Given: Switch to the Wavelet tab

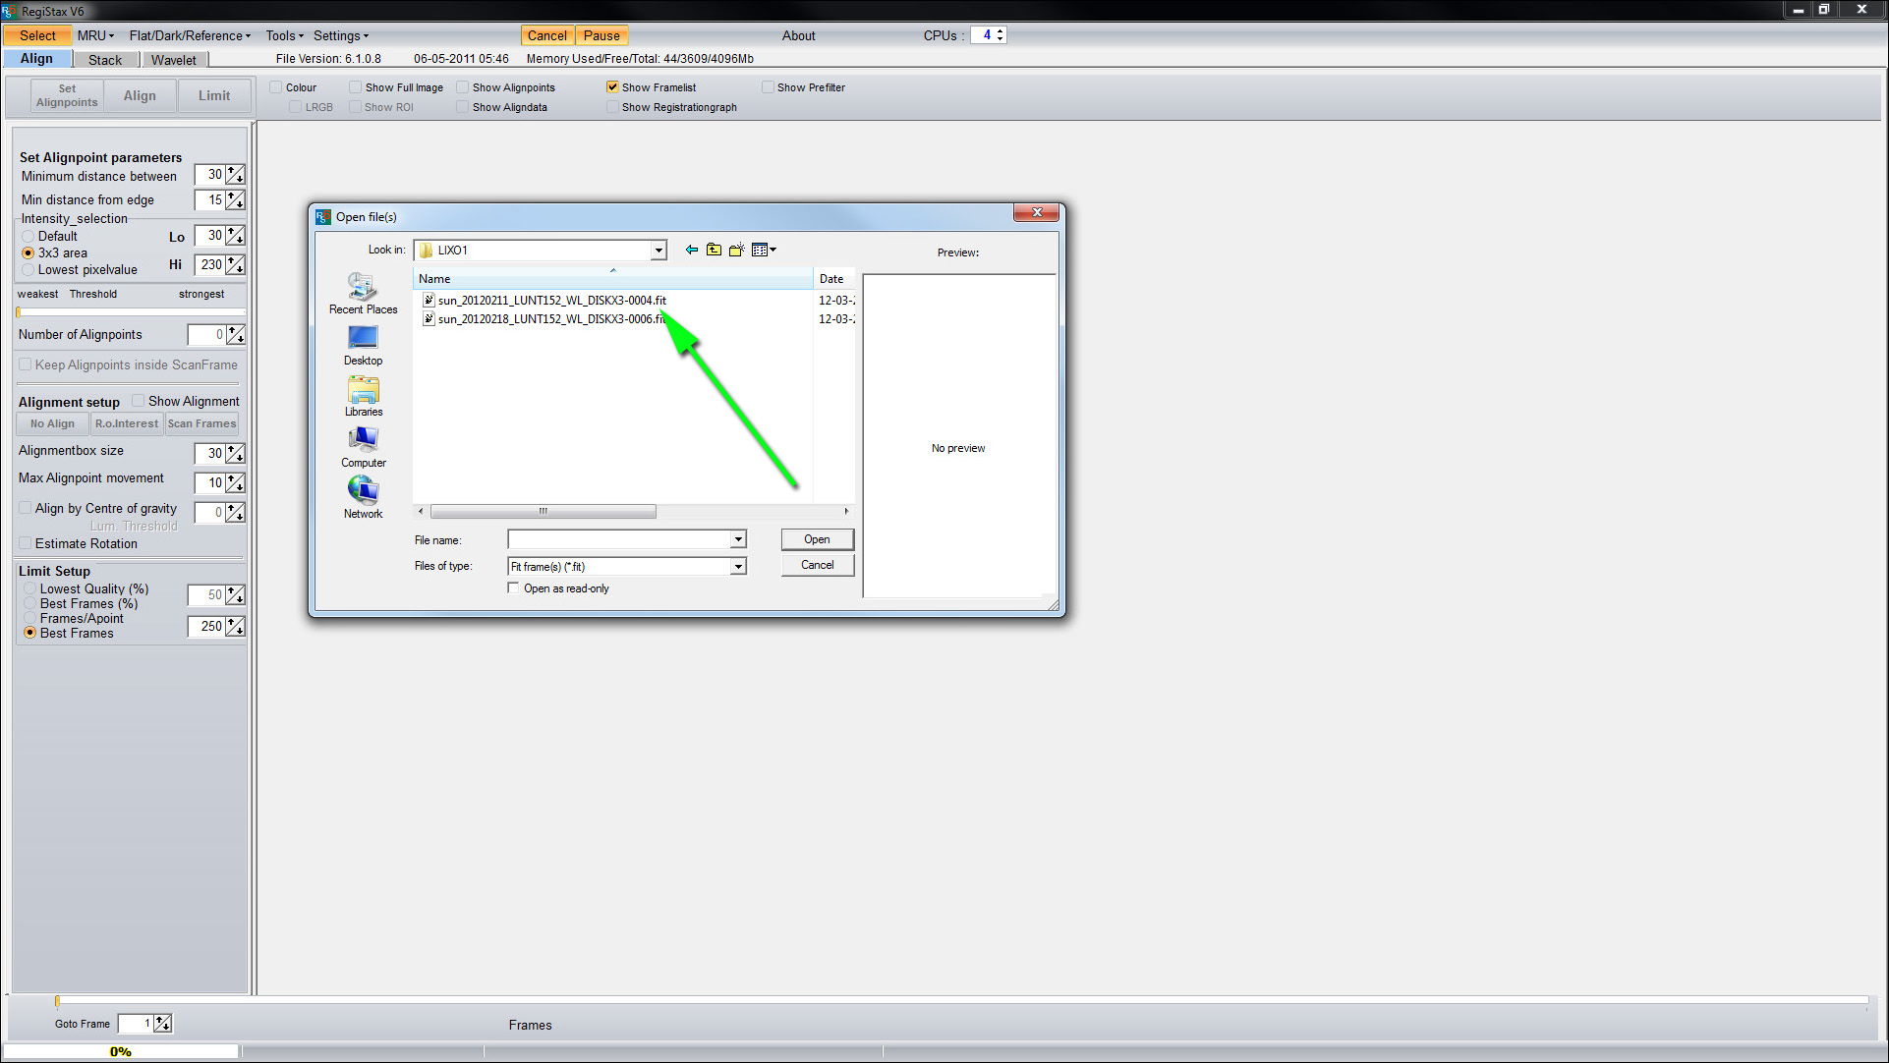Looking at the screenshot, I should click(173, 60).
